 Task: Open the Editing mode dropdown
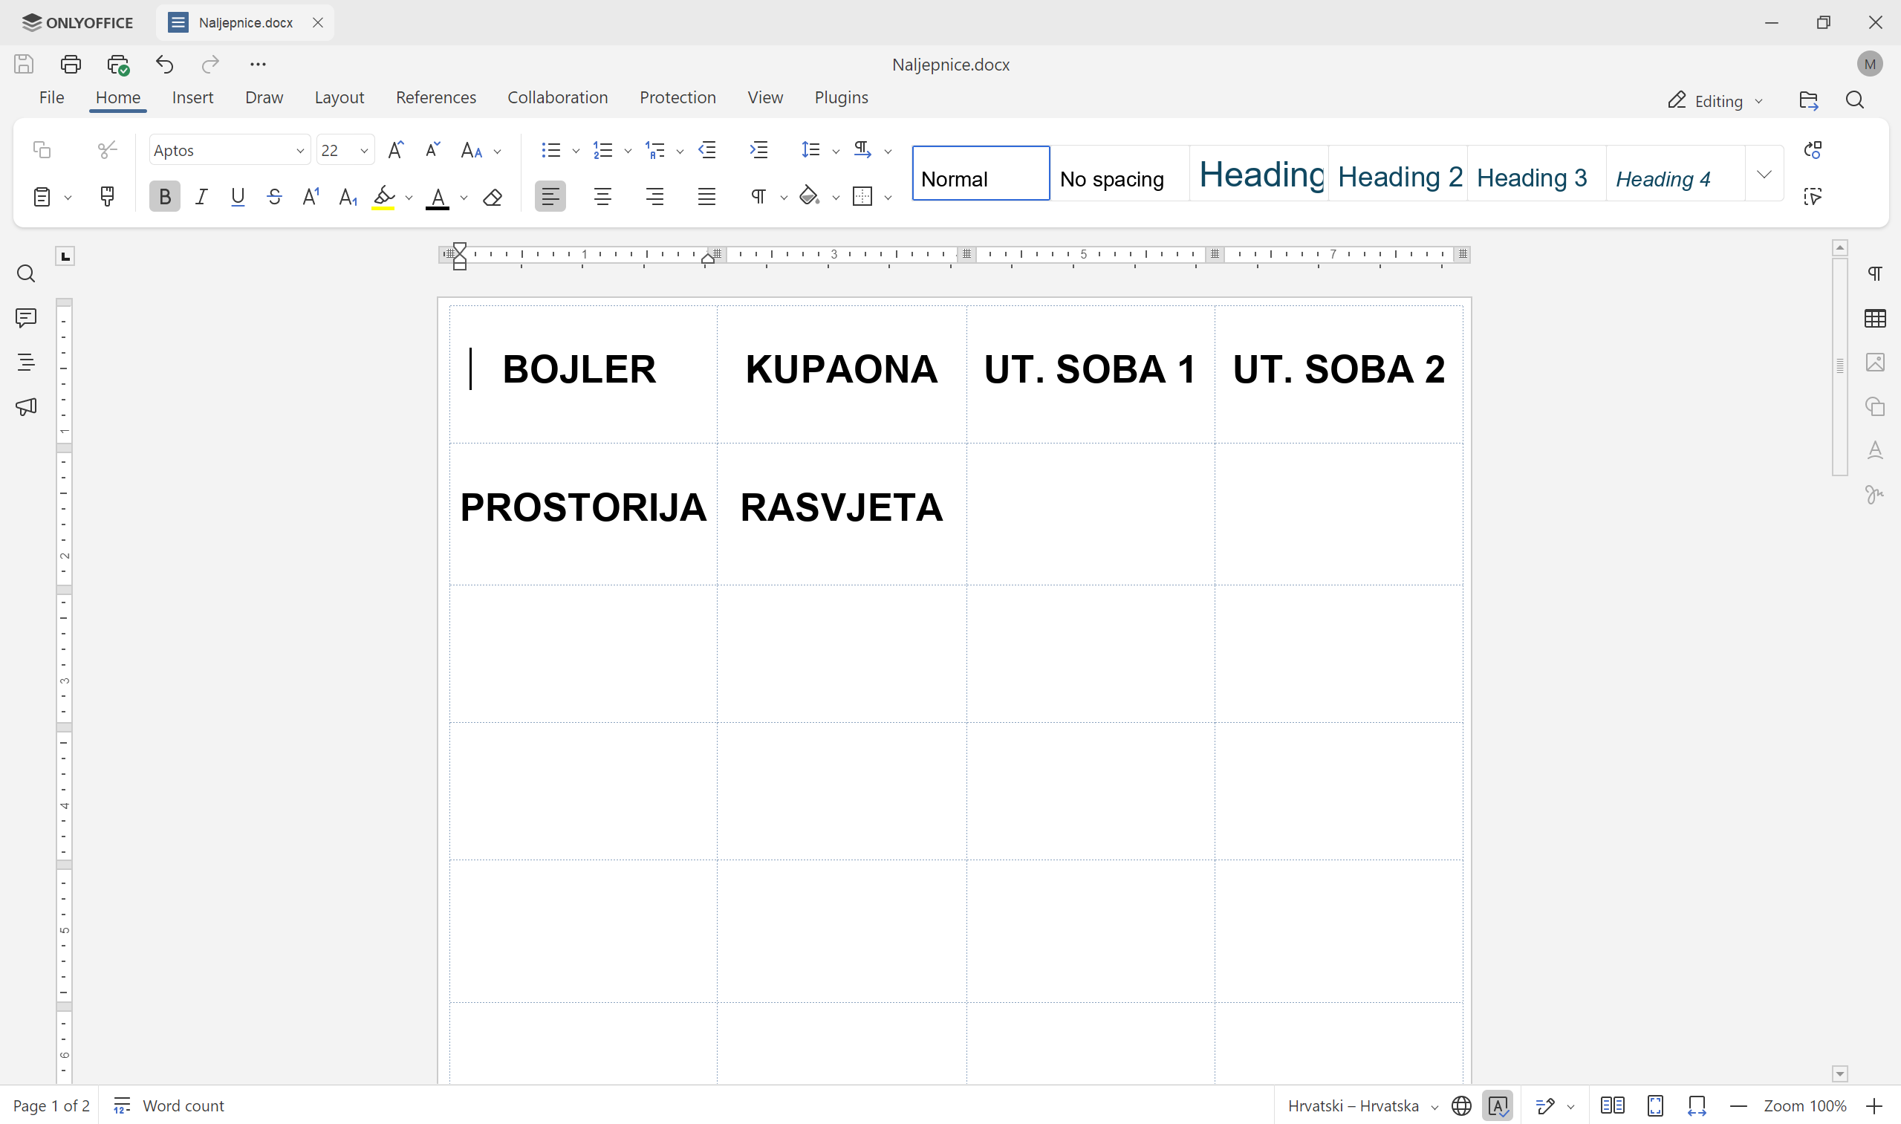pos(1716,102)
